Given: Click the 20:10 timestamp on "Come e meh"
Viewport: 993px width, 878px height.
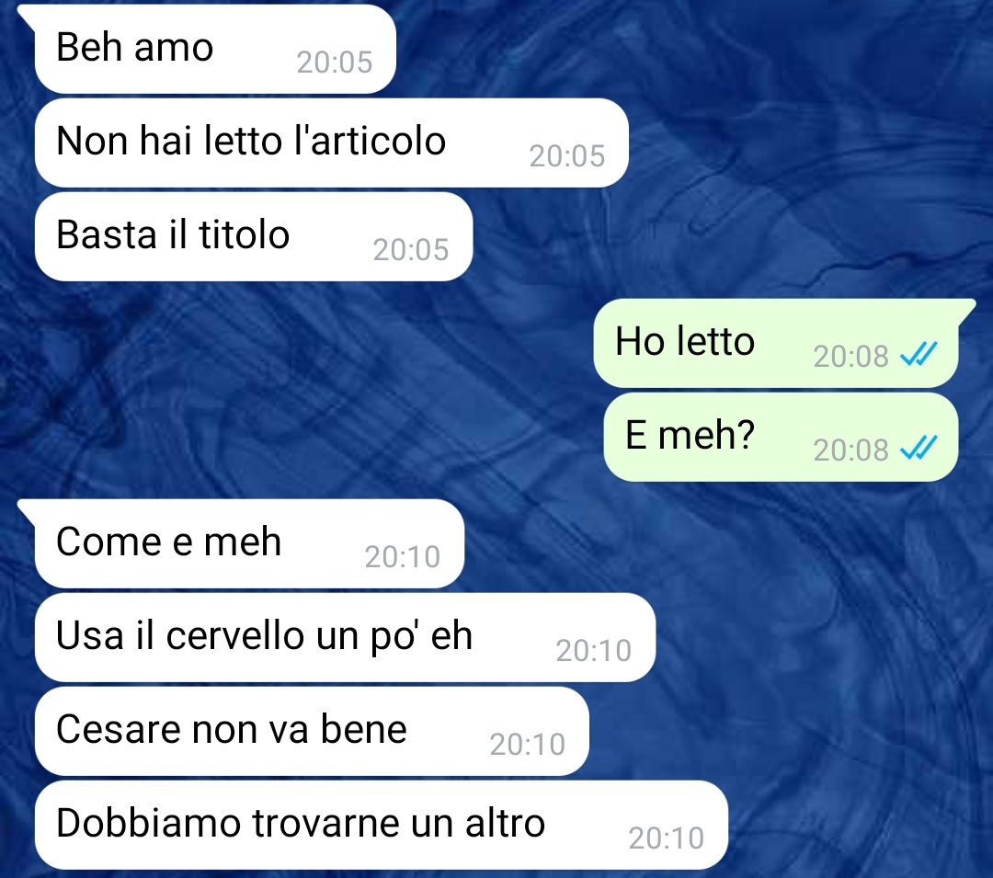Looking at the screenshot, I should click(402, 556).
